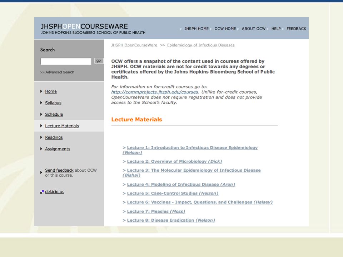Screen dimensions: 343x257
Task: Click the arrow bullet beside Home
Action: tap(41, 91)
